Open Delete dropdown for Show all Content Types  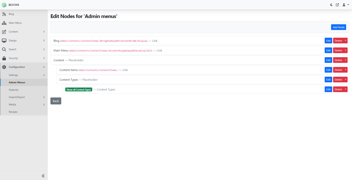(x=345, y=89)
